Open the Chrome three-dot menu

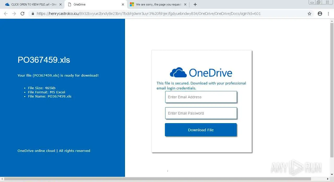tap(328, 14)
